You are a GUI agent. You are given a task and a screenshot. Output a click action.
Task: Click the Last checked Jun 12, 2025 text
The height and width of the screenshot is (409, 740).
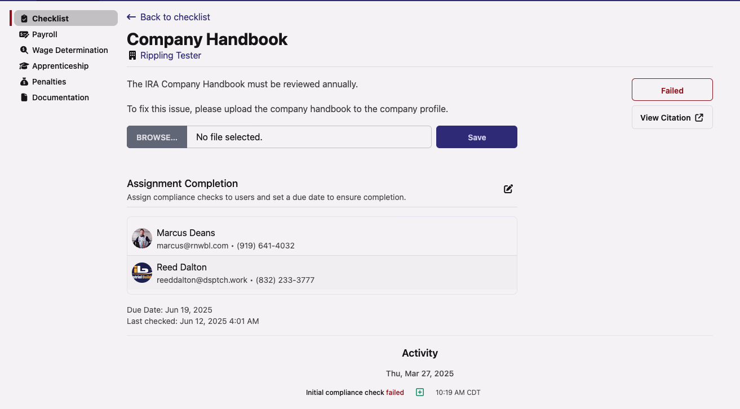(x=193, y=321)
